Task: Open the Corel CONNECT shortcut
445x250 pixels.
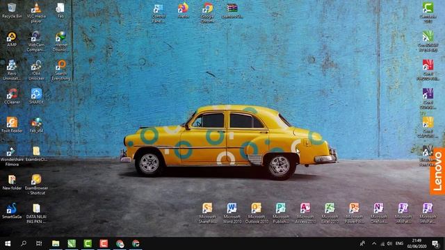Action: (428, 99)
